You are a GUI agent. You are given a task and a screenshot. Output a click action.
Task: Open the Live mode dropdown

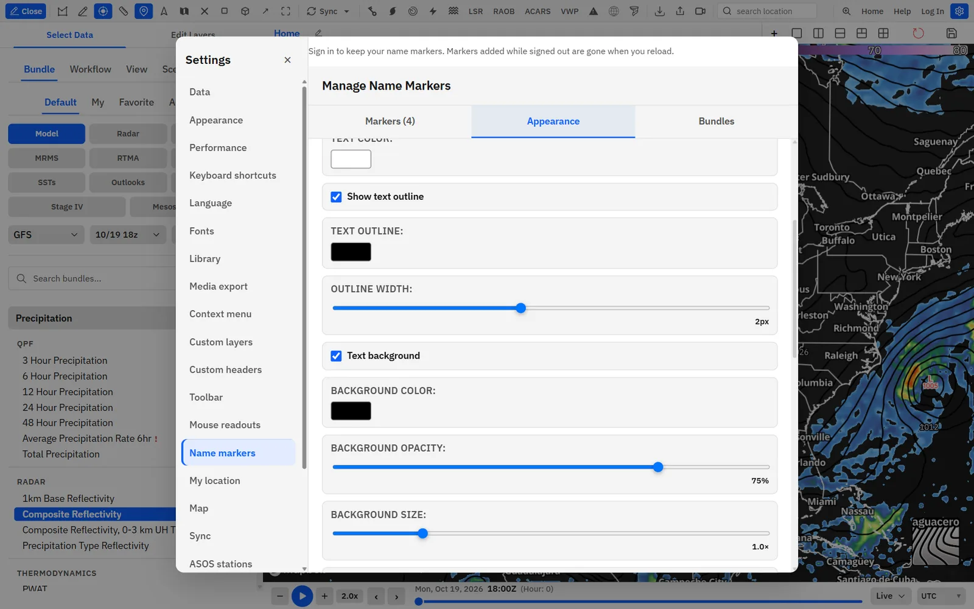(x=891, y=596)
